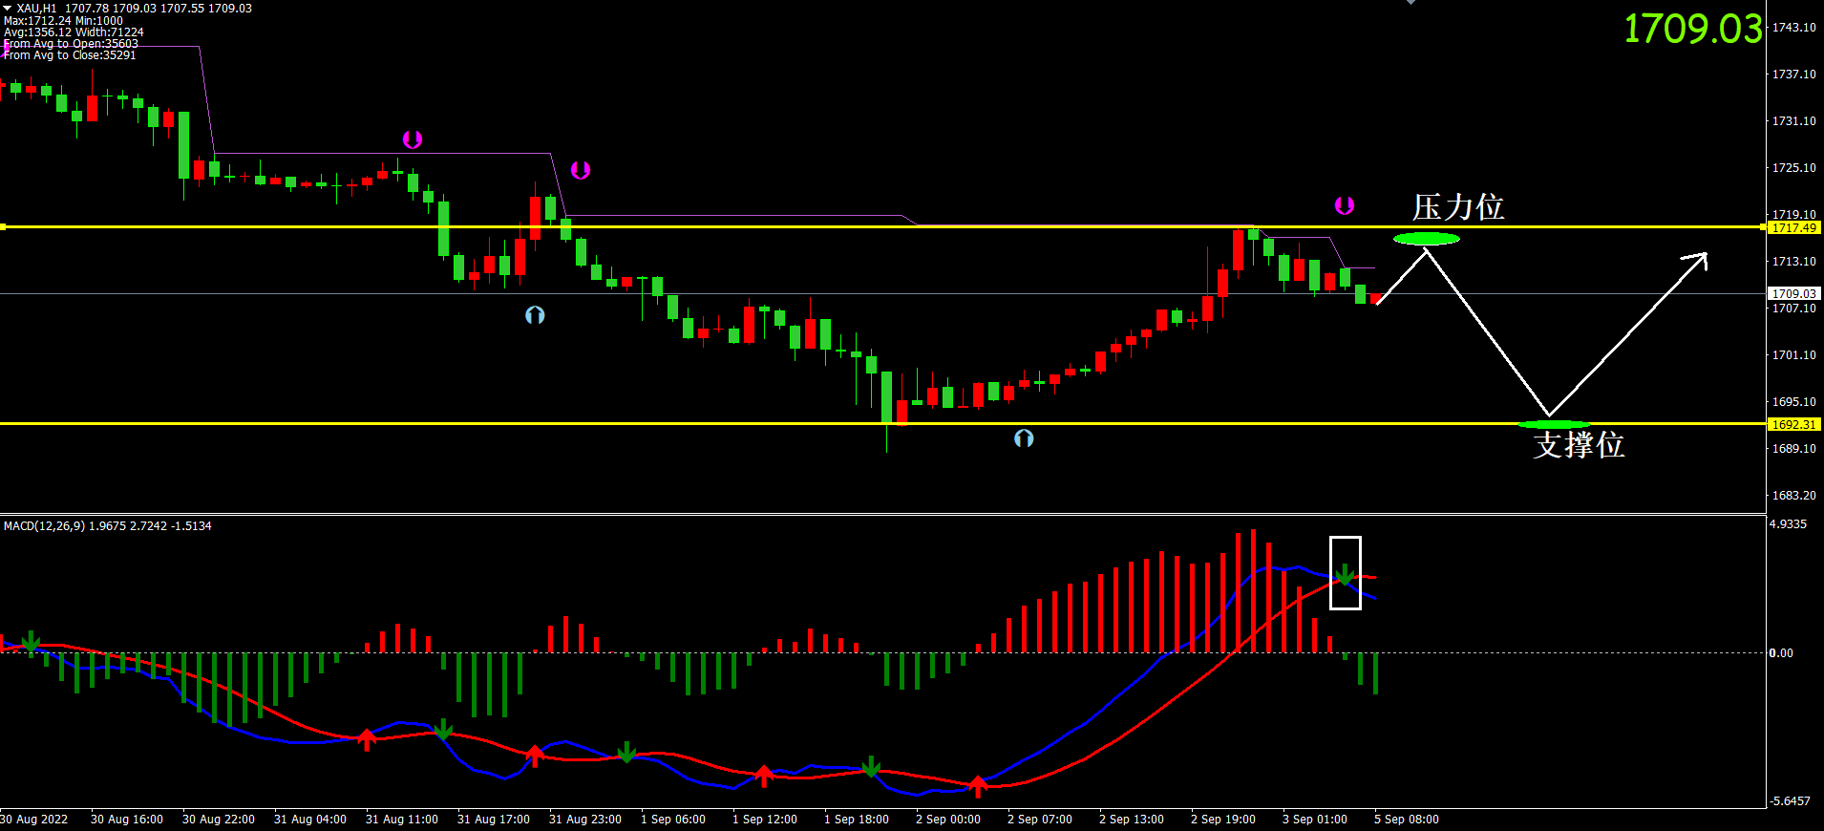Click the white arrowhead ending the projected price path
Screen dimensions: 1824x831
pos(1698,259)
